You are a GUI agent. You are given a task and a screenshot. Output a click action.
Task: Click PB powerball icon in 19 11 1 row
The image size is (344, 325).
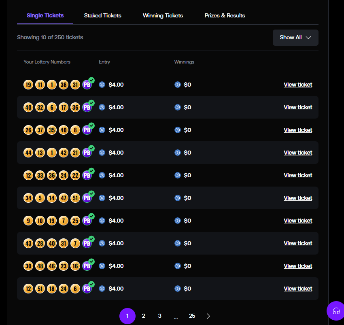(87, 85)
